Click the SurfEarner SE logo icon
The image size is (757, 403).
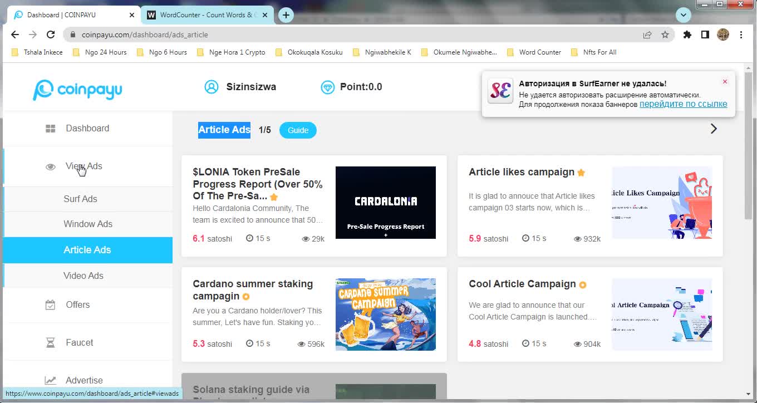pyautogui.click(x=500, y=91)
